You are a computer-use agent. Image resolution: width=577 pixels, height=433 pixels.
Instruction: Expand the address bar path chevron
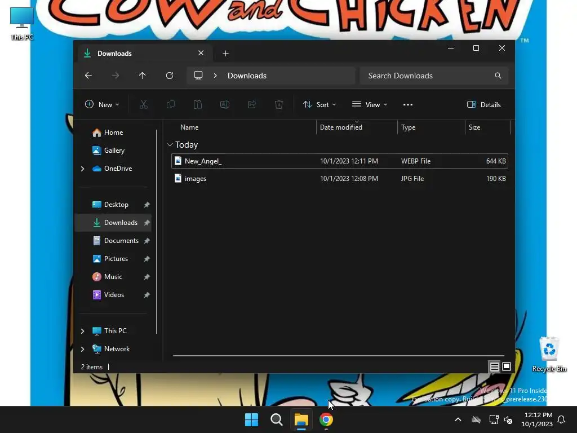[x=215, y=76]
